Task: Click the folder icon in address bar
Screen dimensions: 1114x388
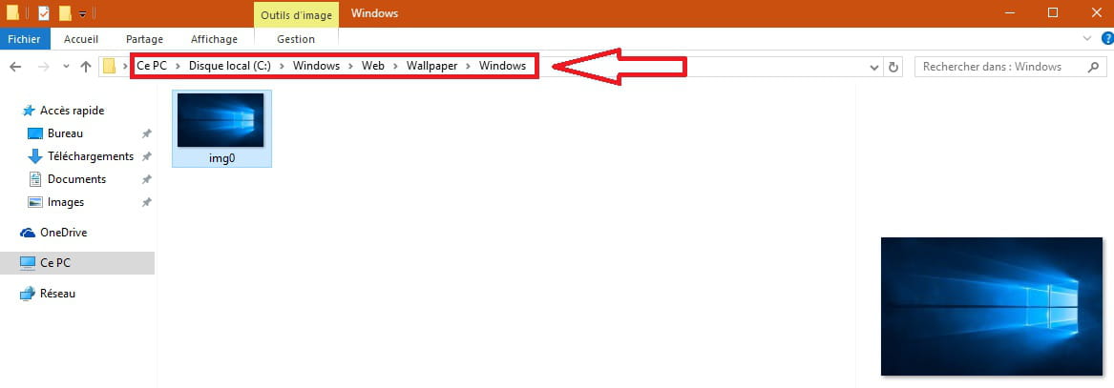Action: [110, 67]
